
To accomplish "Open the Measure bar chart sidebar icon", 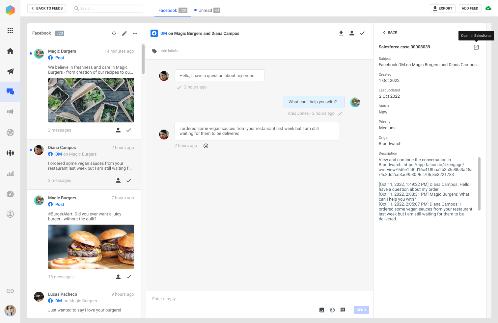I will (10, 173).
